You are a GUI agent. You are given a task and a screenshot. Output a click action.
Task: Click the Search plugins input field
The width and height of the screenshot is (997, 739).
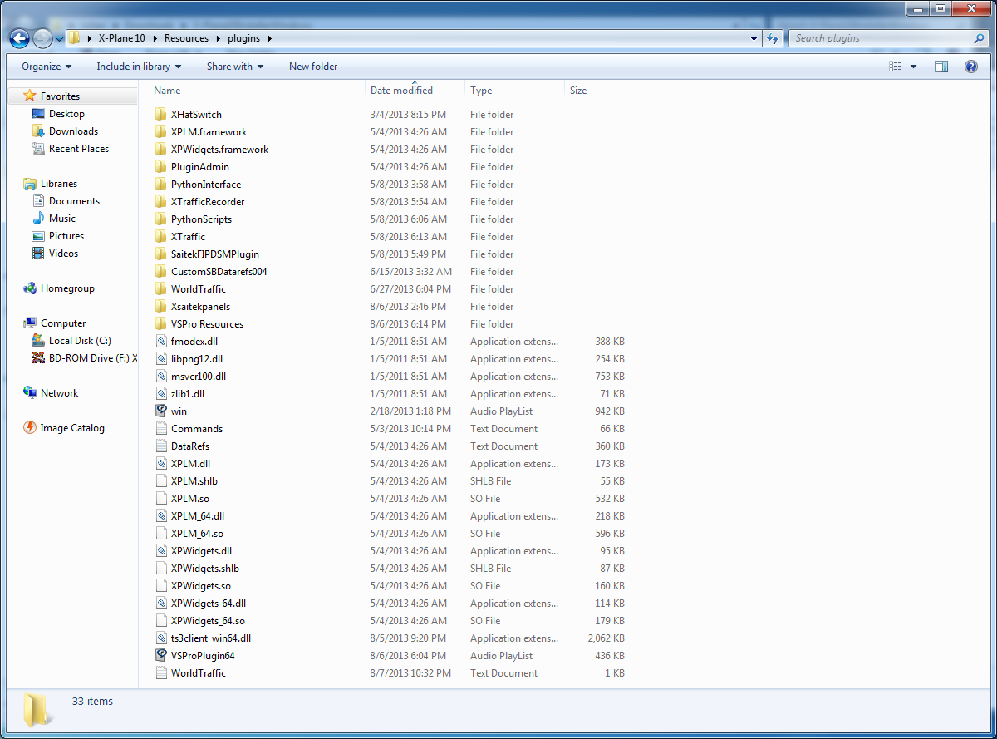click(x=880, y=38)
